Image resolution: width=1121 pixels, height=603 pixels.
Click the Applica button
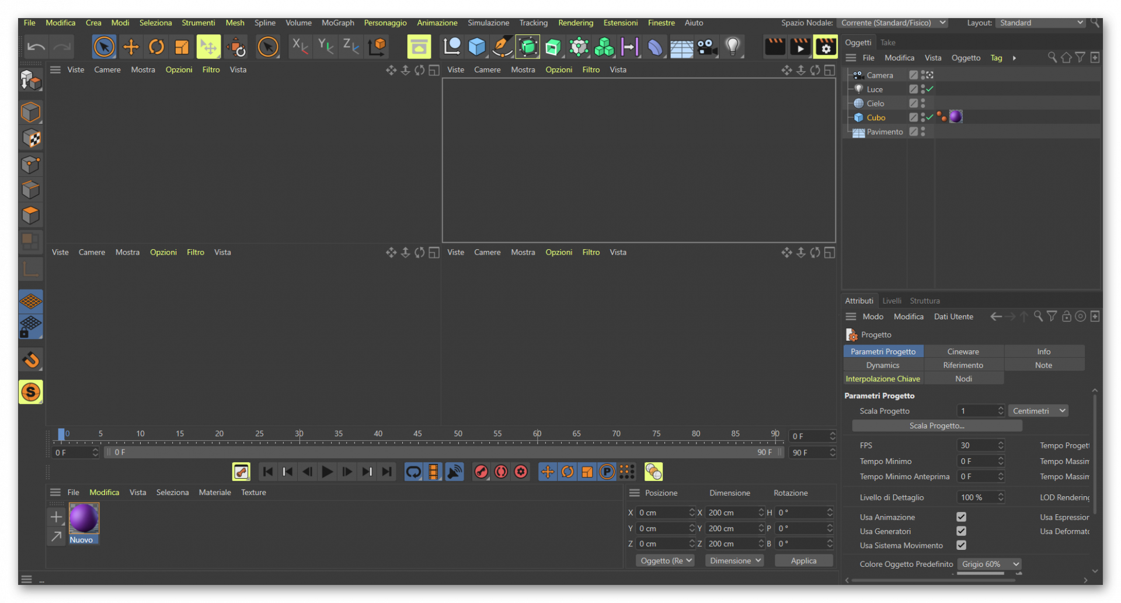[804, 560]
